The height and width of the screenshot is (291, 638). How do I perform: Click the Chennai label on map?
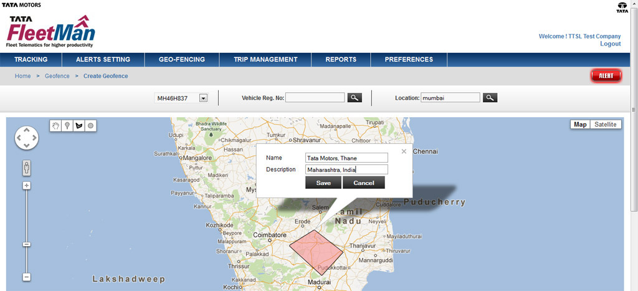425,151
